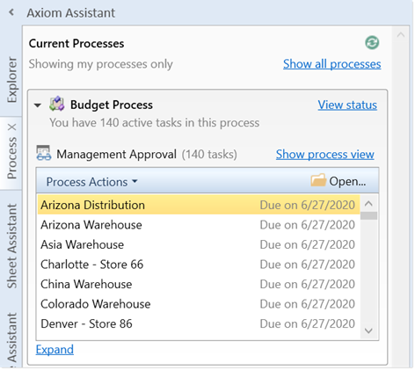Click the green refresh processes icon

point(372,43)
